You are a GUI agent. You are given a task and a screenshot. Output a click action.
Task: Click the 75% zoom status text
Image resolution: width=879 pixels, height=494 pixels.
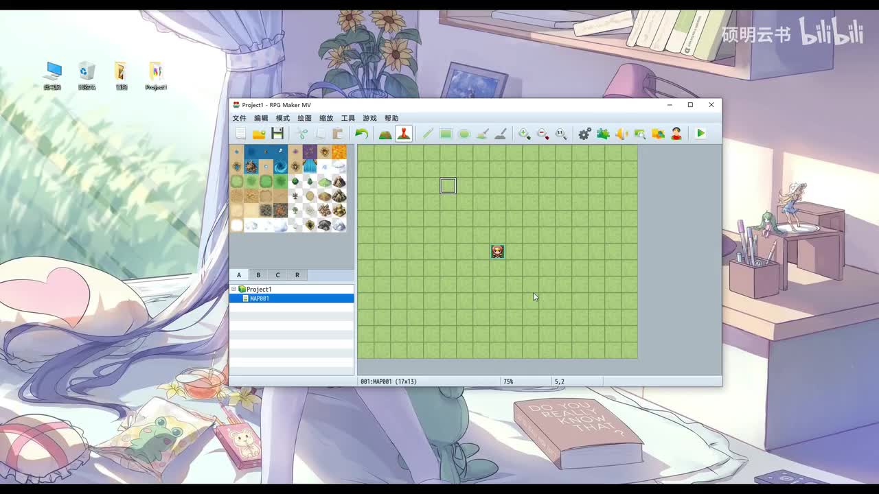coord(508,381)
